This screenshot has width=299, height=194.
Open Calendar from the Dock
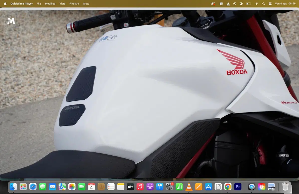(x=91, y=187)
